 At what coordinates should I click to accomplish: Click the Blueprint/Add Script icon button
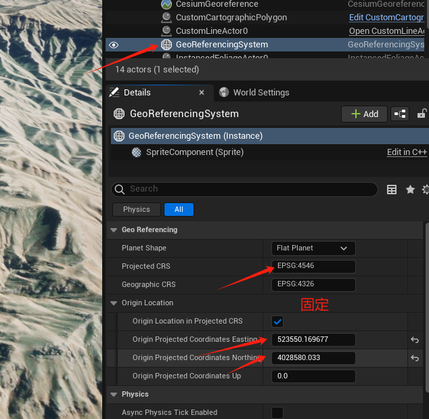[x=400, y=114]
